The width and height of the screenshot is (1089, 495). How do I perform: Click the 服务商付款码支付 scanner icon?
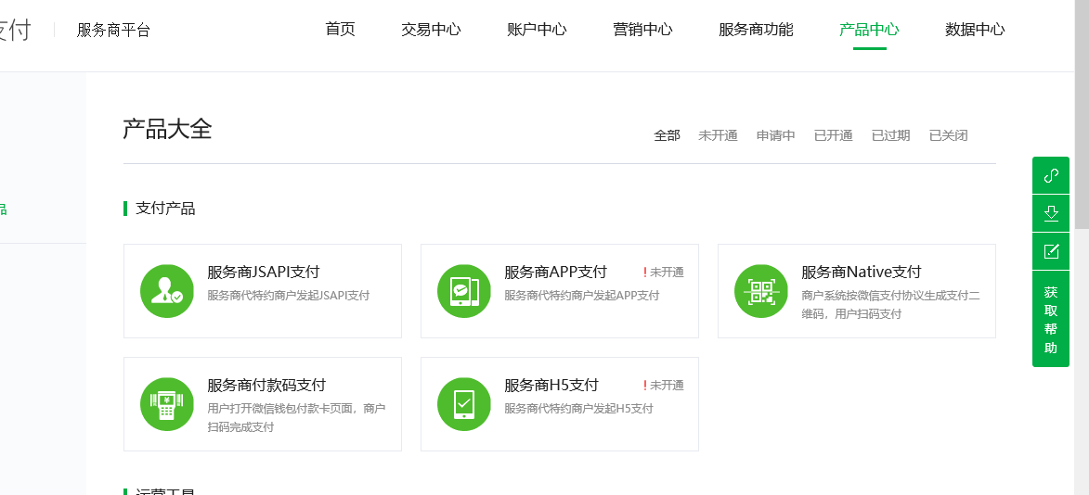pyautogui.click(x=167, y=404)
